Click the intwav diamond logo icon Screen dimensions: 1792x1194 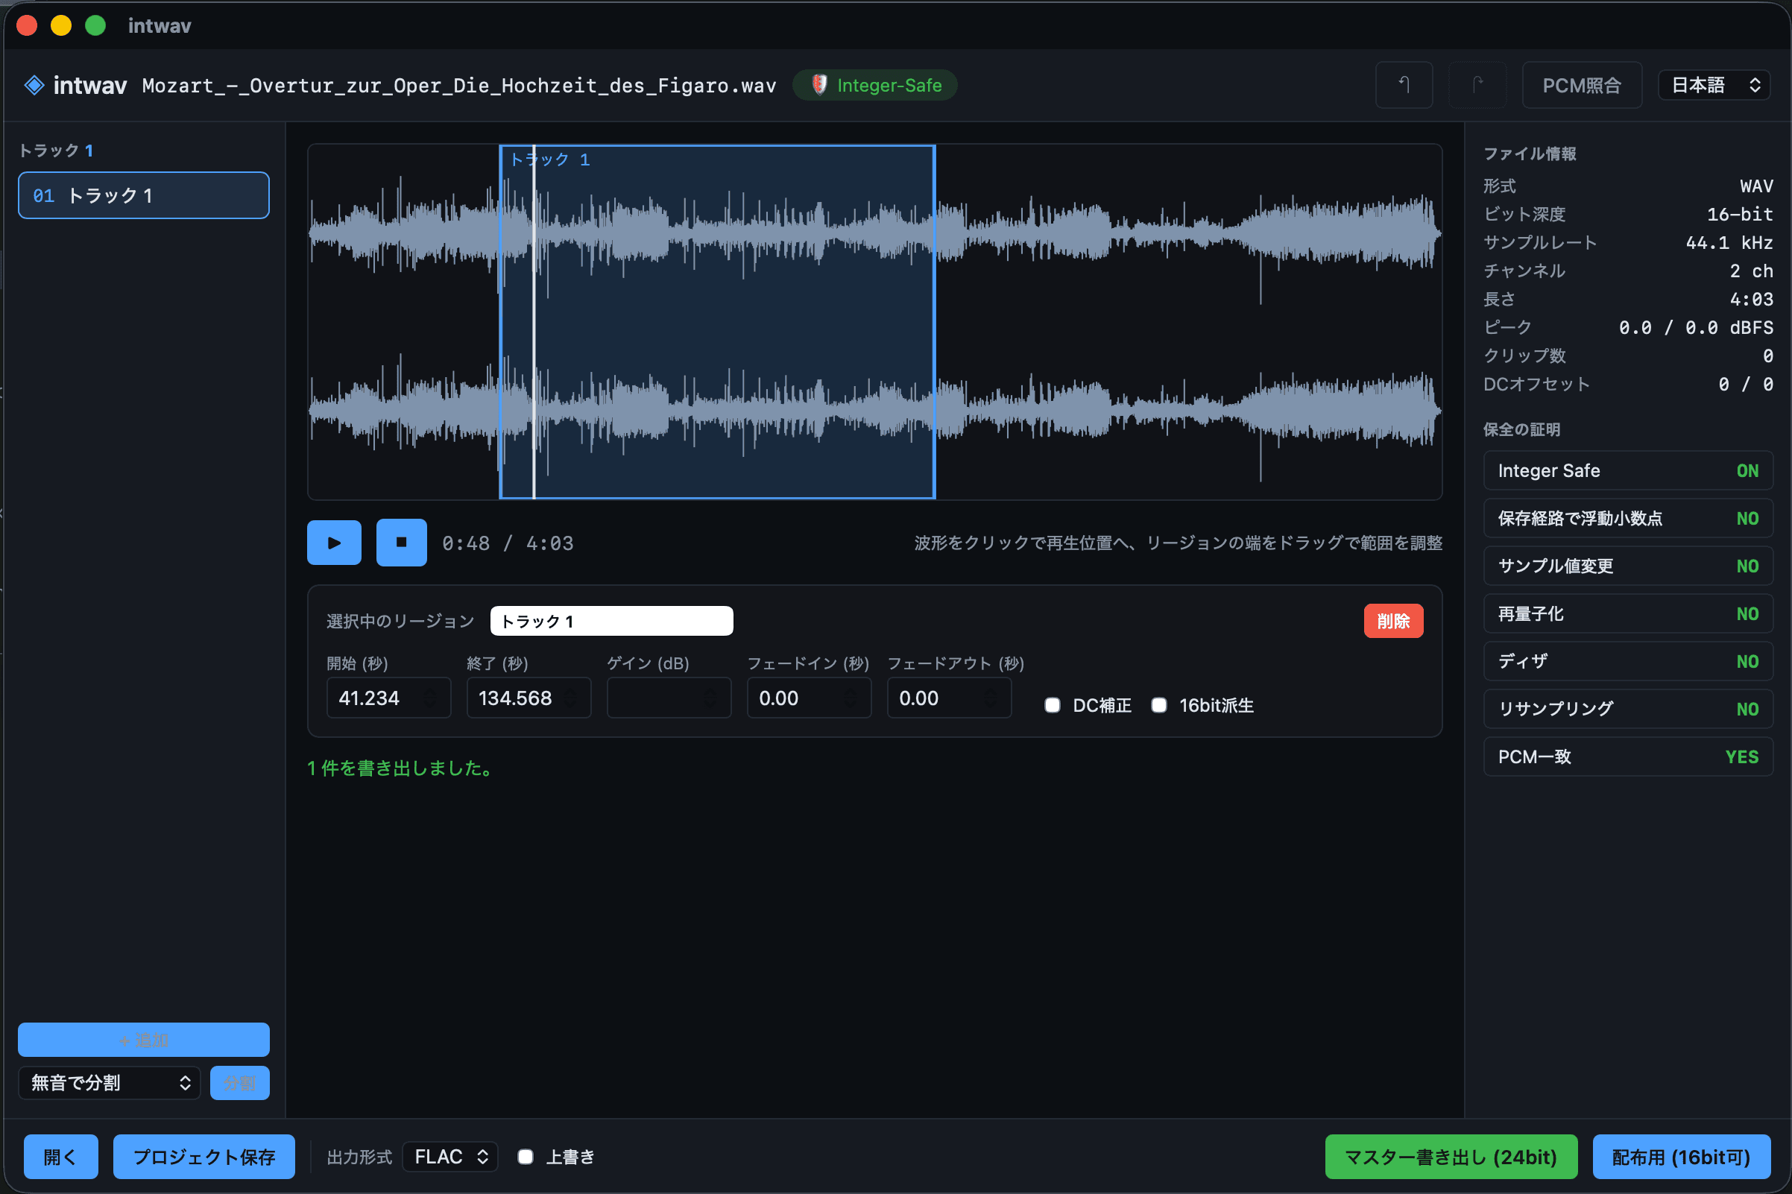pos(34,84)
